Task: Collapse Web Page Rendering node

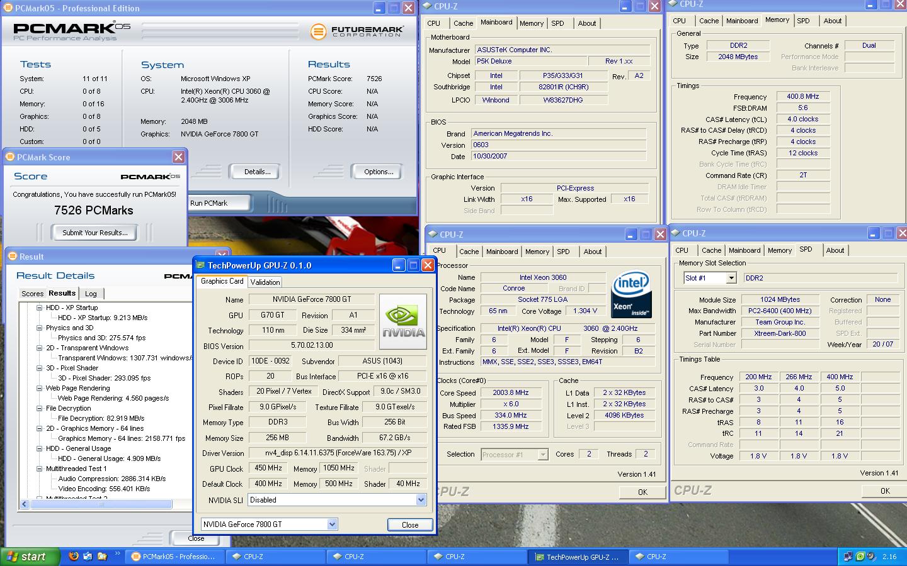Action: click(x=39, y=388)
